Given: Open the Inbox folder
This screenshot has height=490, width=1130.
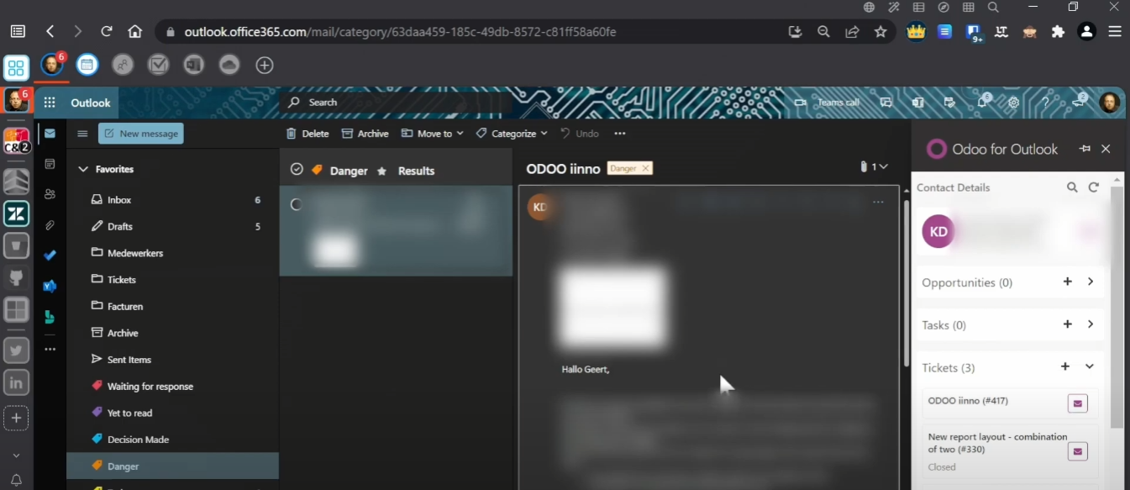Looking at the screenshot, I should pyautogui.click(x=172, y=200).
